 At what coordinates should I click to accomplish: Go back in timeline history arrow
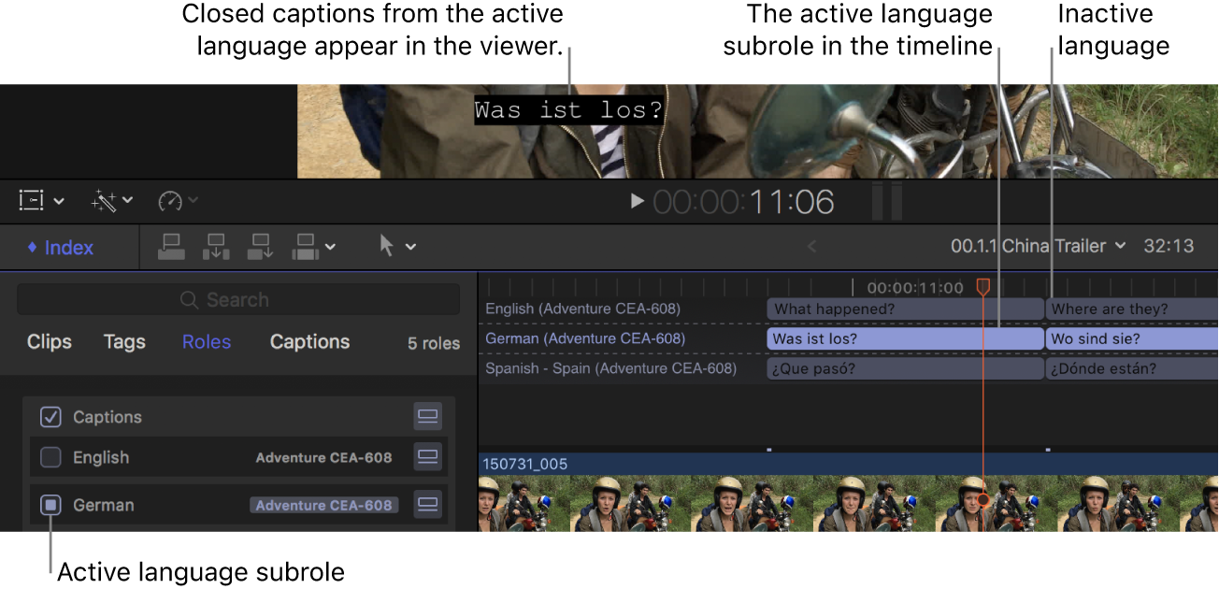tap(811, 247)
